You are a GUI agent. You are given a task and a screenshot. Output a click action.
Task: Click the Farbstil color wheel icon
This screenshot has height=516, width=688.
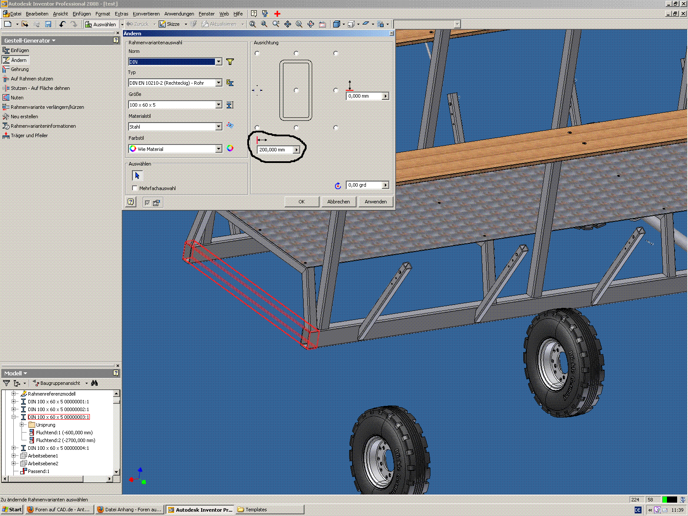click(x=230, y=148)
